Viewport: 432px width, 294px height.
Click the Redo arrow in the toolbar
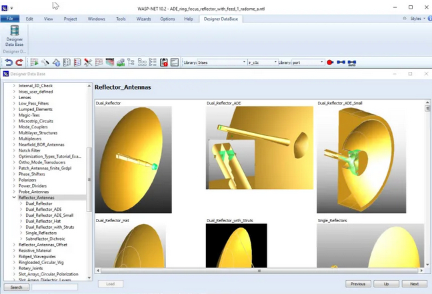click(x=18, y=63)
